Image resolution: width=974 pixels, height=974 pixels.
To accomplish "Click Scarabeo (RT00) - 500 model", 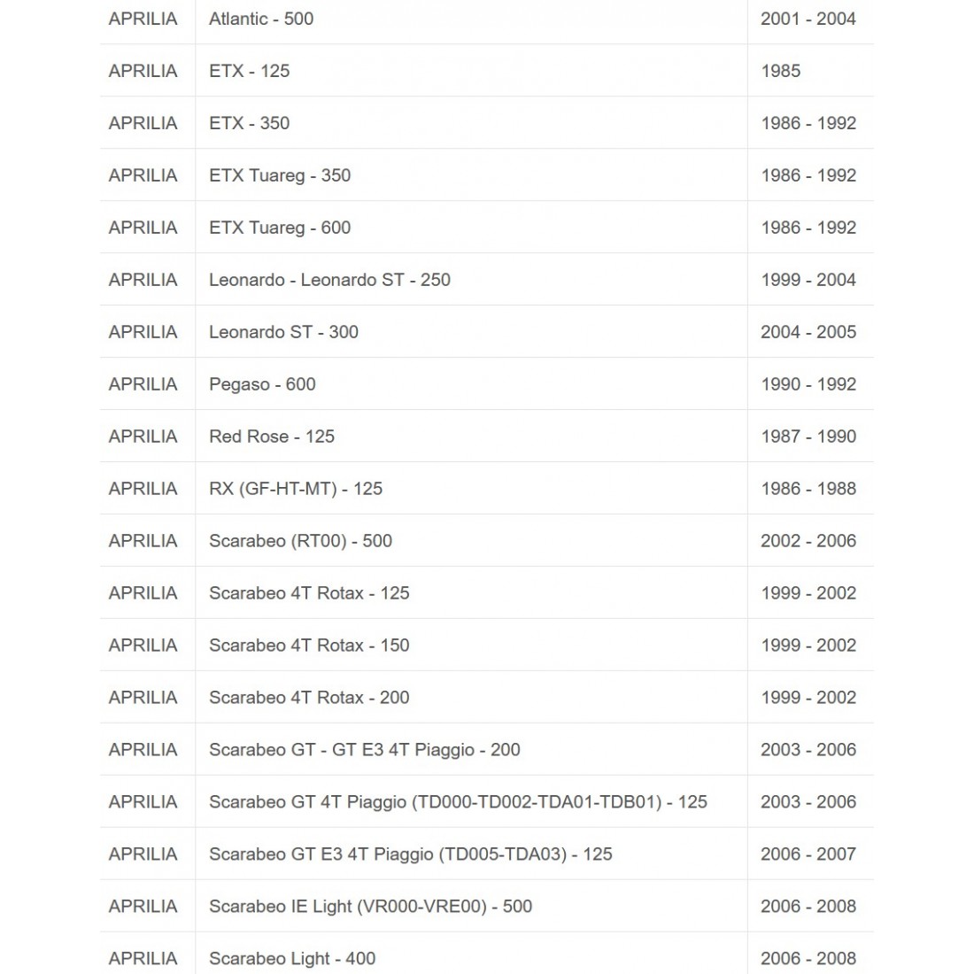I will point(300,541).
